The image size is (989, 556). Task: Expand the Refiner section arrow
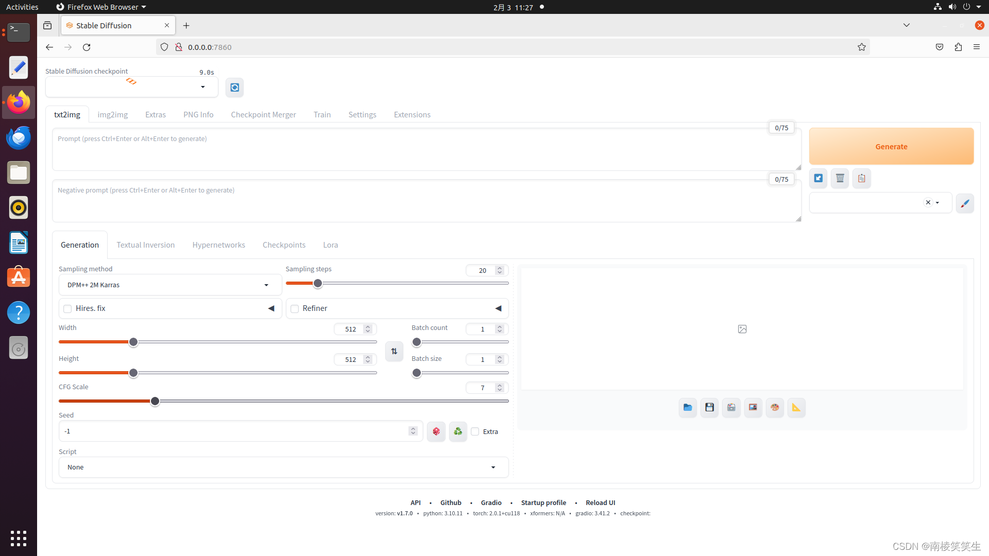click(x=498, y=308)
